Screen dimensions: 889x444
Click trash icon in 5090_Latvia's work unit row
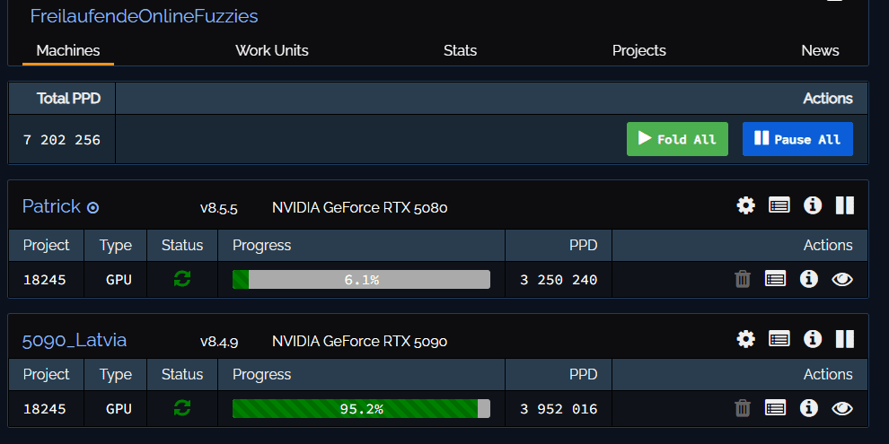743,409
